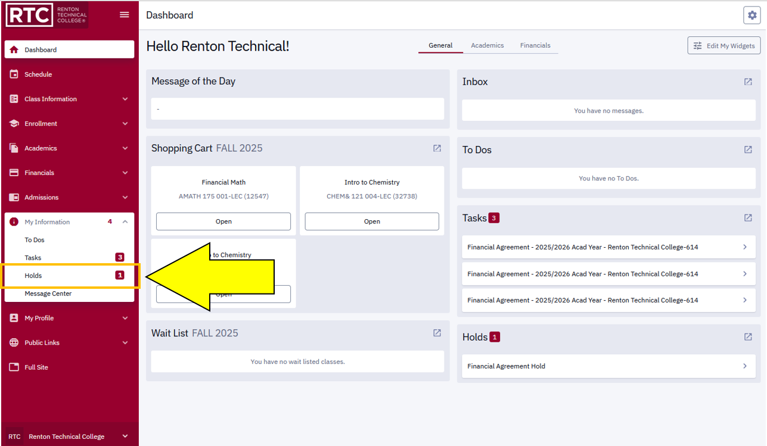The height and width of the screenshot is (446, 767).
Task: Open the settings gear icon at top right
Action: pyautogui.click(x=752, y=15)
